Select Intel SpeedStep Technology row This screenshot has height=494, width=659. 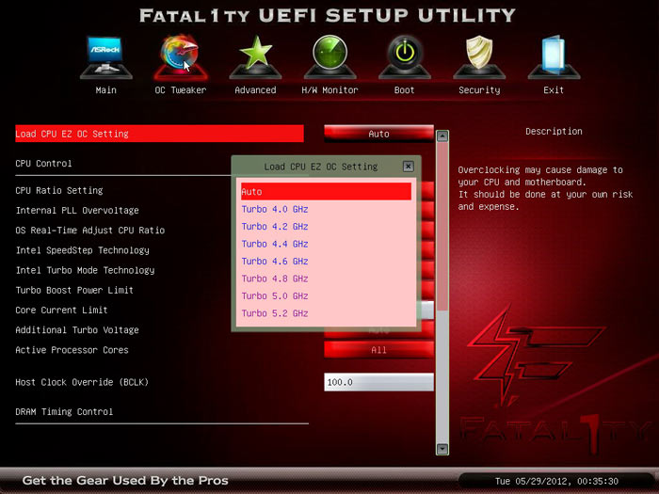pos(83,250)
